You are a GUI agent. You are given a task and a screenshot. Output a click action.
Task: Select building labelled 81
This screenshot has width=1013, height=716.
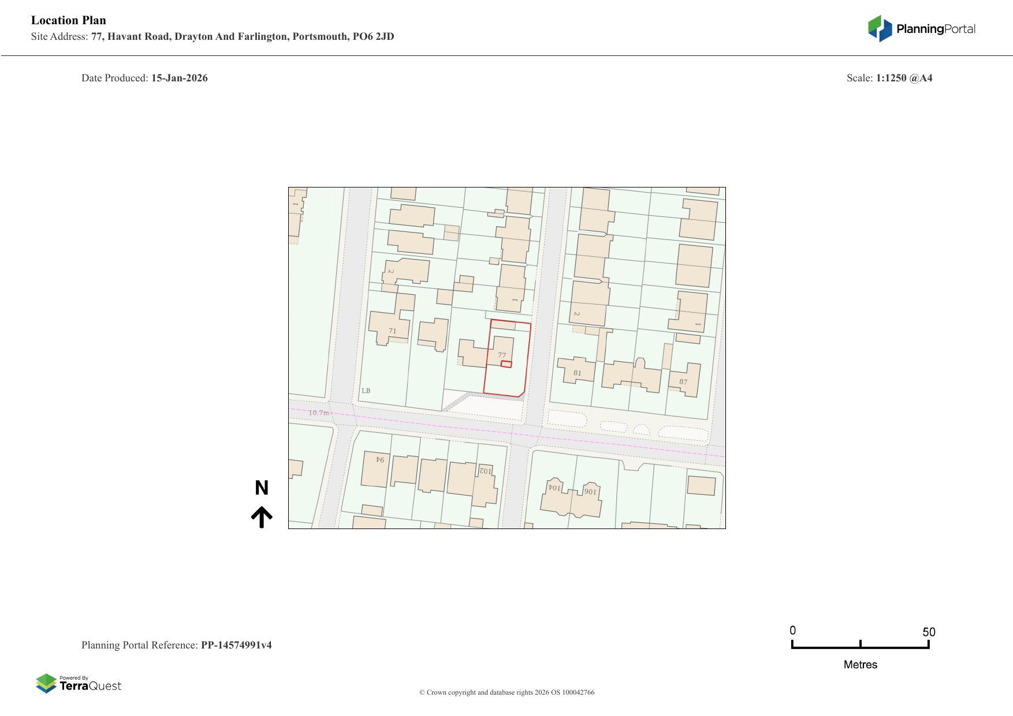[x=577, y=373]
